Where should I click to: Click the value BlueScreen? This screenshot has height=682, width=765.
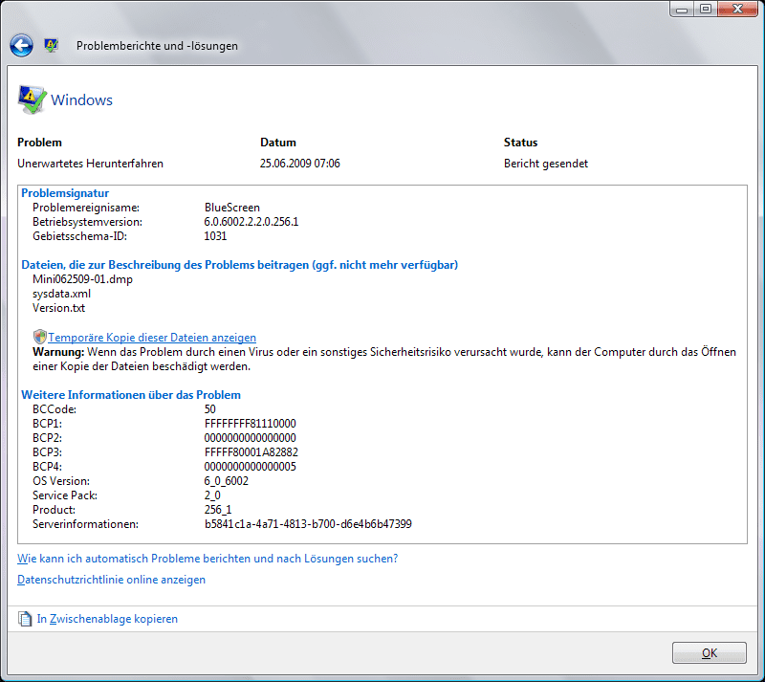coord(231,208)
